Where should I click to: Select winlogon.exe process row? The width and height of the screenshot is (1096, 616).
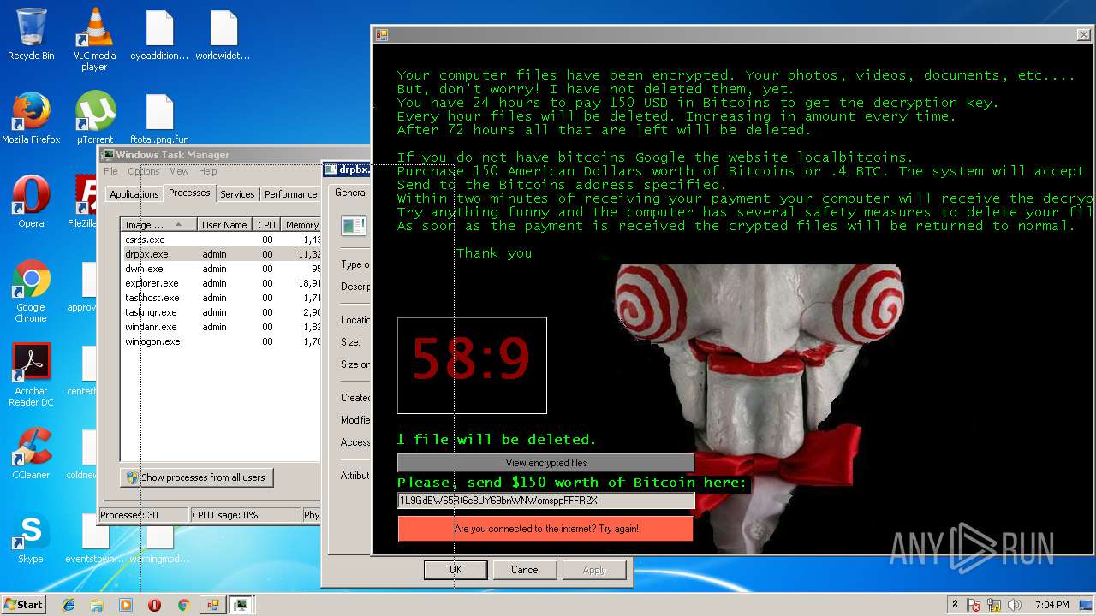coord(222,341)
